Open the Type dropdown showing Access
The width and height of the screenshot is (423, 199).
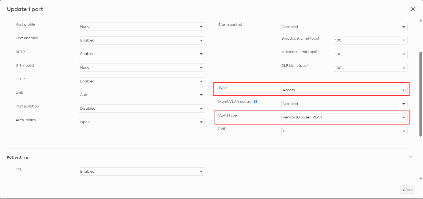point(344,90)
